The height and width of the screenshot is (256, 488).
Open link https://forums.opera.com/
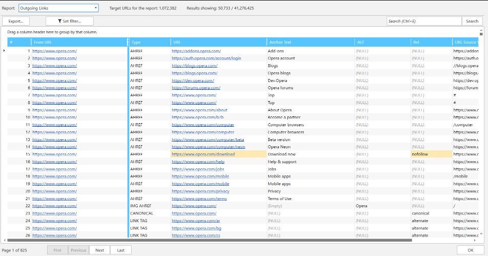(196, 88)
